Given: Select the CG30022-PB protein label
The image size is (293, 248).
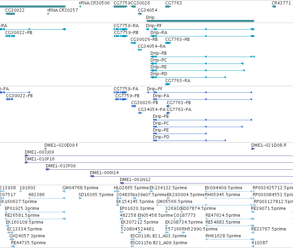Looking at the screenshot, I should [19, 96].
